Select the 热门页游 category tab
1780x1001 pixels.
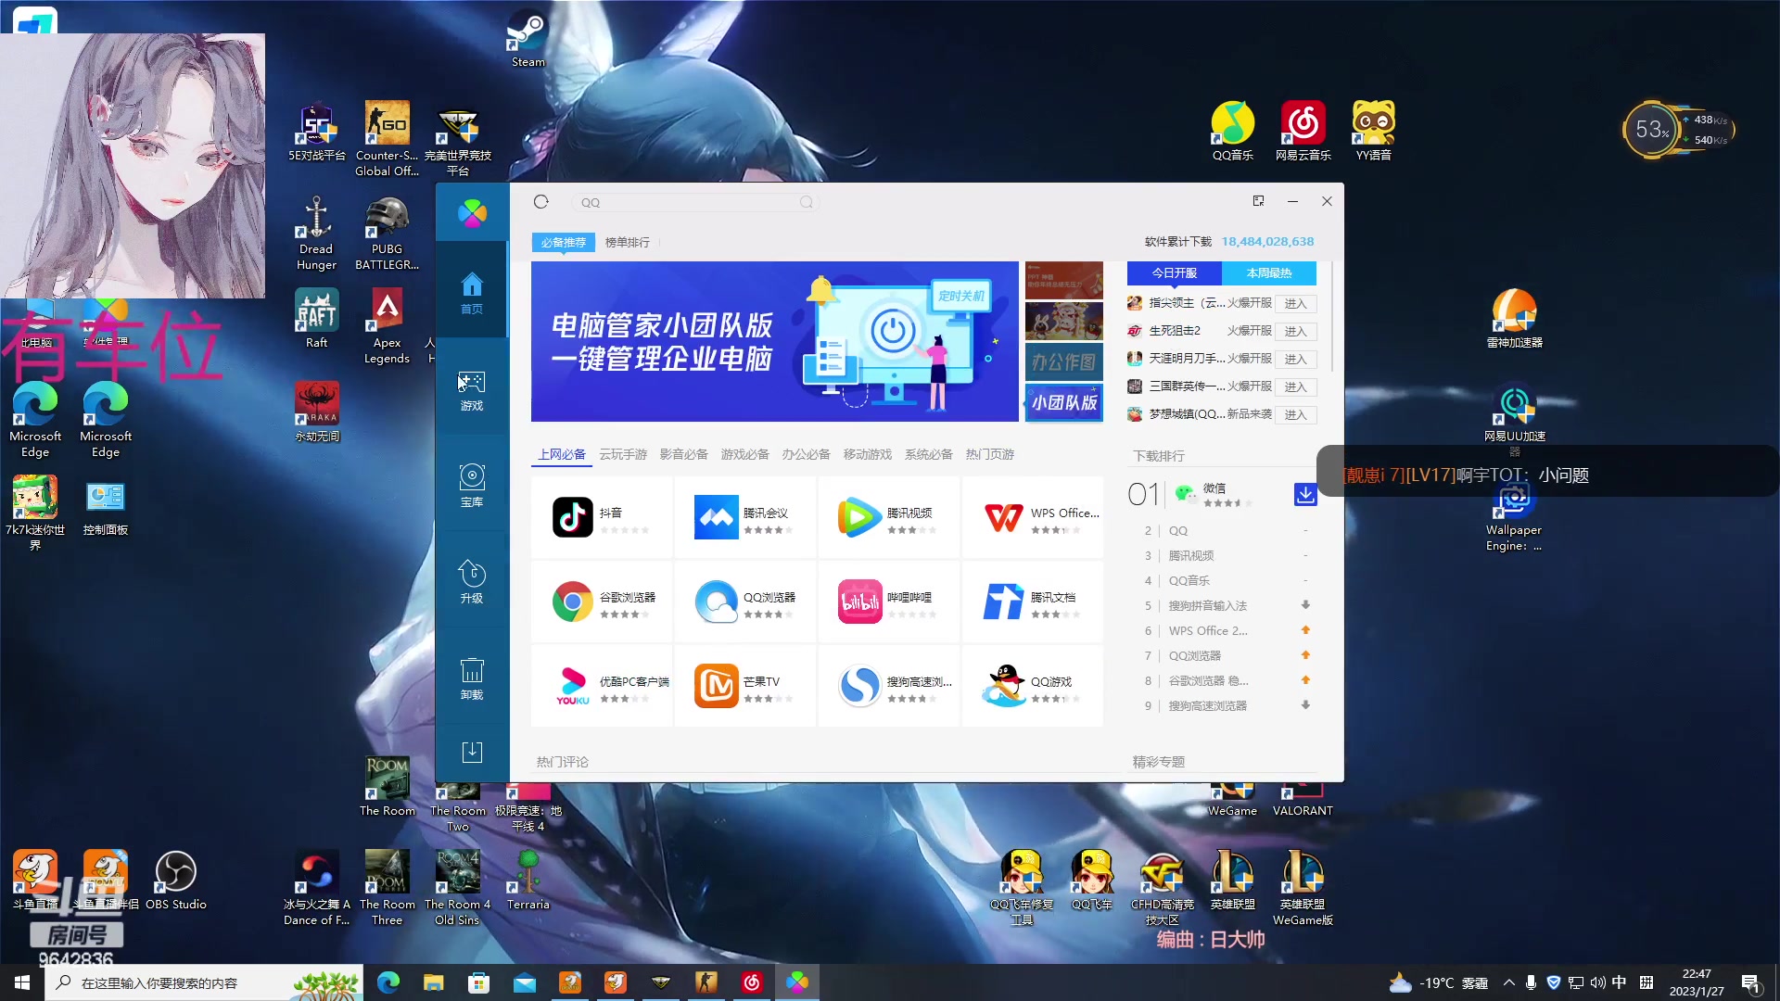pyautogui.click(x=990, y=454)
